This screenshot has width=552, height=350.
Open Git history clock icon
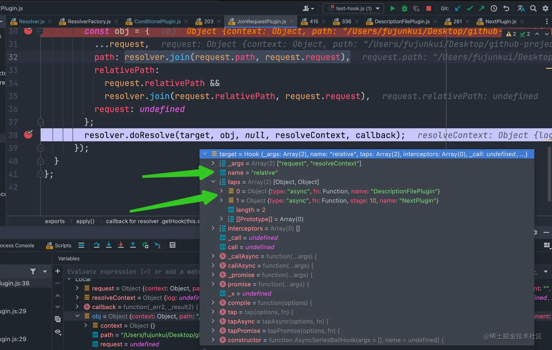point(494,8)
